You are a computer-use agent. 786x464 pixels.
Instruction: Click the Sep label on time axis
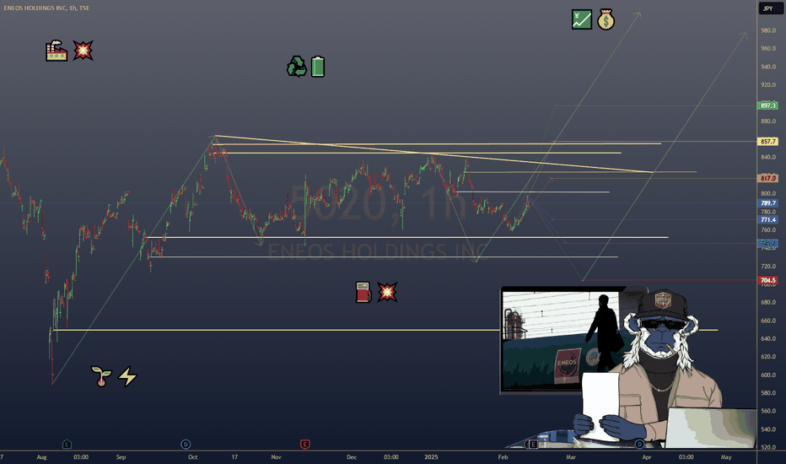[121, 457]
